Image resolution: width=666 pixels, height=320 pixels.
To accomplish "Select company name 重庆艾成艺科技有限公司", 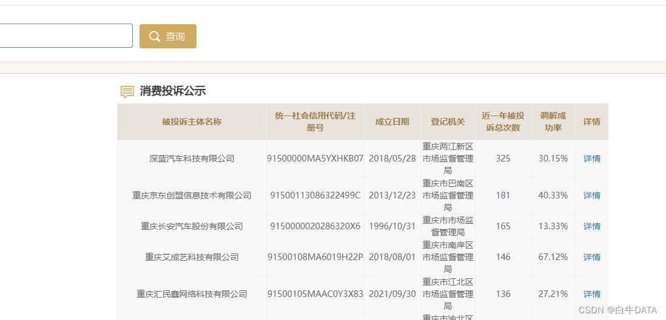I will [192, 257].
